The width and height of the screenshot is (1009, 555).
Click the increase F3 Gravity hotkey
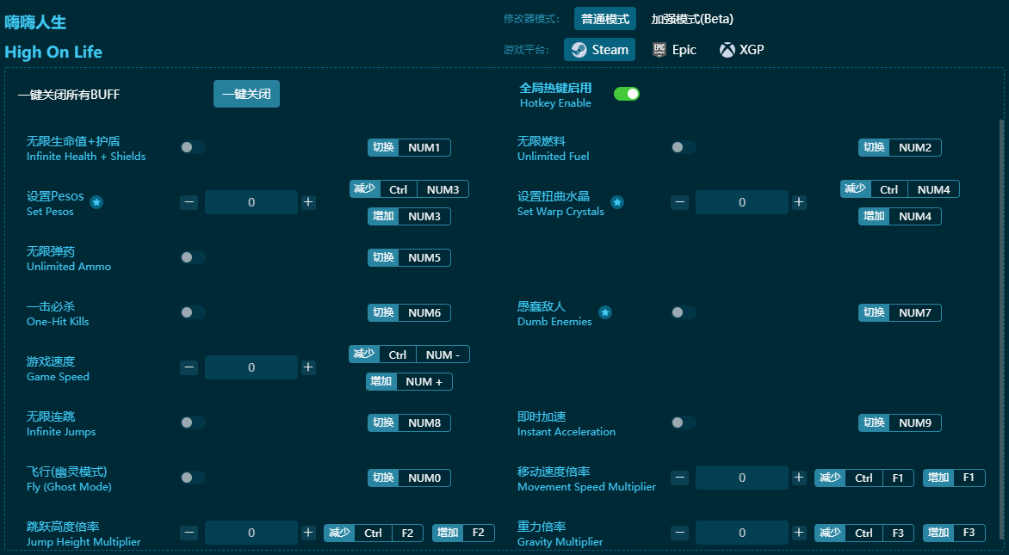tap(954, 533)
